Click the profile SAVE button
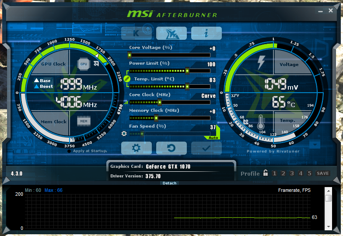Viewport: 343px width, 236px height. pos(323,173)
